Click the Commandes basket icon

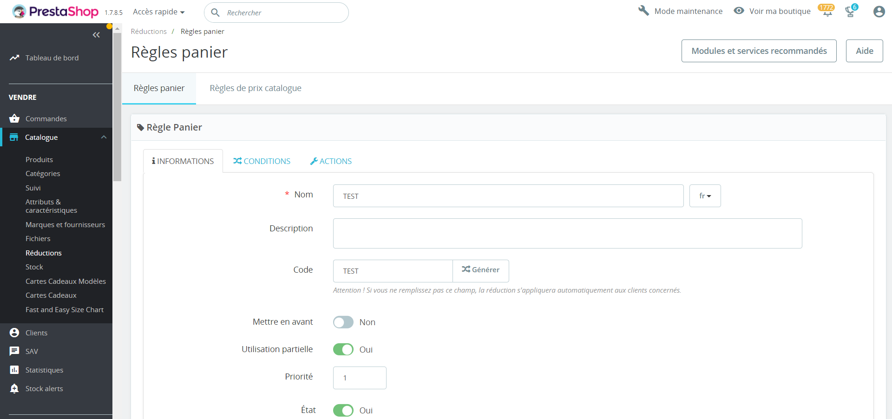pyautogui.click(x=14, y=118)
